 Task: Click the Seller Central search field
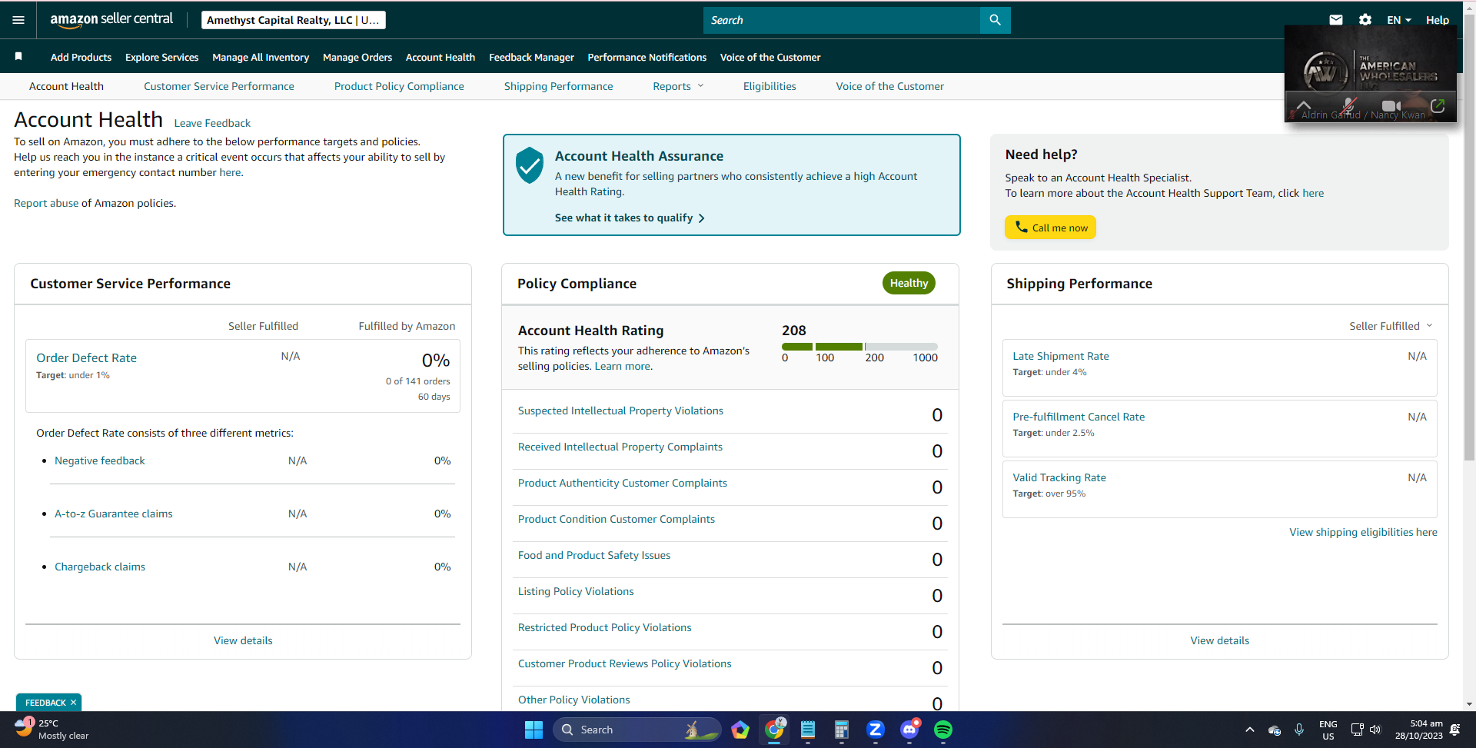pyautogui.click(x=842, y=20)
